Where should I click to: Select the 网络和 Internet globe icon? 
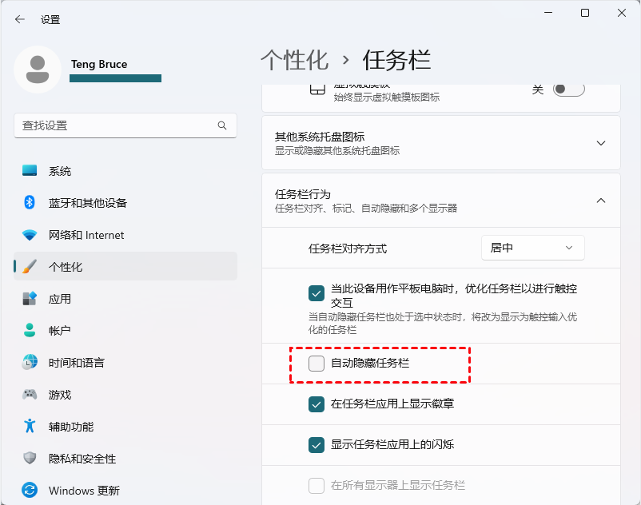tap(30, 235)
